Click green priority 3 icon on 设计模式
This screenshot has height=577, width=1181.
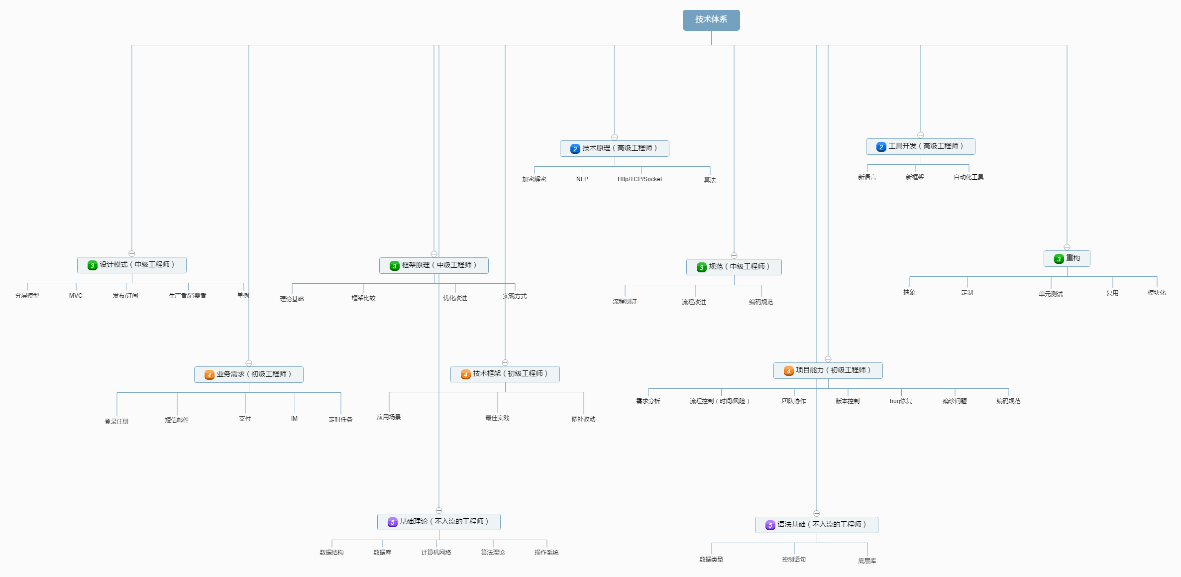click(x=92, y=265)
